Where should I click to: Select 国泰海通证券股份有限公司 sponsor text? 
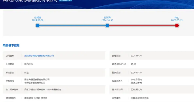(37, 79)
